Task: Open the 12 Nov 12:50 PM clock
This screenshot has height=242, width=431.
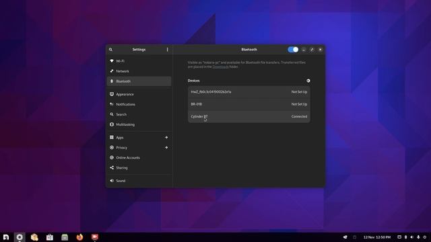Action: coord(377,237)
